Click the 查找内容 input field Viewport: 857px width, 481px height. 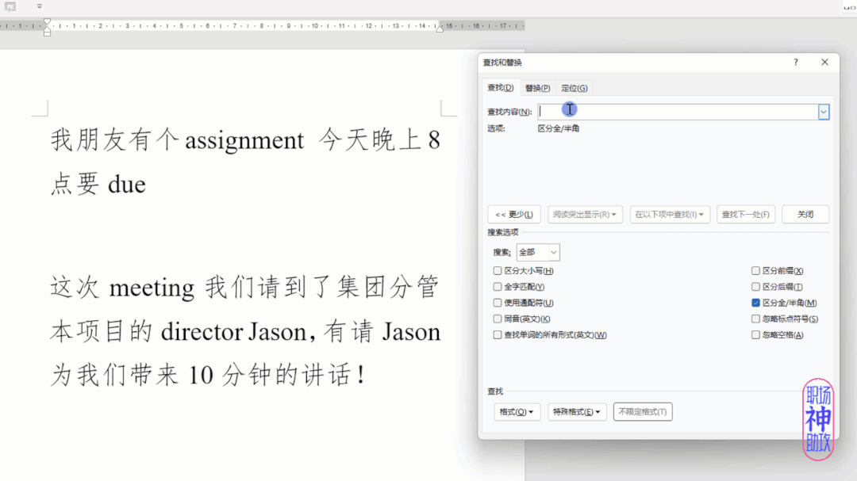click(x=678, y=112)
